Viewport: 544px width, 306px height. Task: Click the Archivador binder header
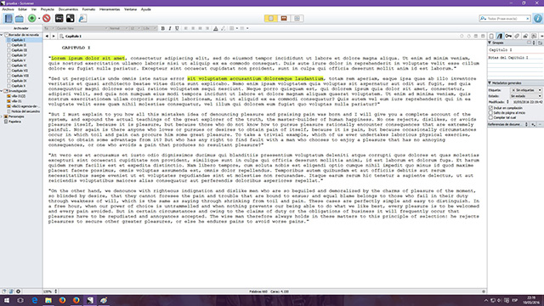point(21,28)
